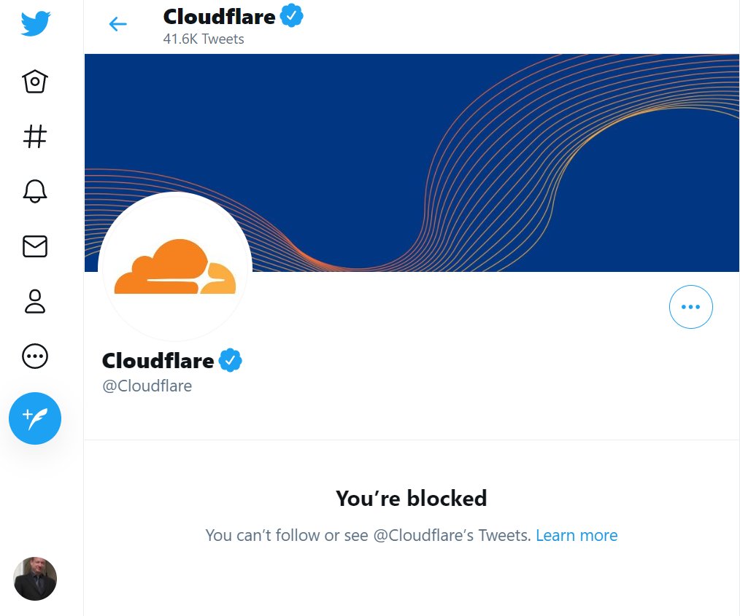The image size is (740, 616).
Task: Go to the Home timeline icon
Action: click(x=35, y=81)
